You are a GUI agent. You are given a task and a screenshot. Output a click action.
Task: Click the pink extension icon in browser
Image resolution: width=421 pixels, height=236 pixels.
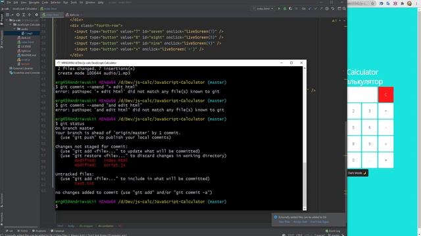pyautogui.click(x=395, y=3)
